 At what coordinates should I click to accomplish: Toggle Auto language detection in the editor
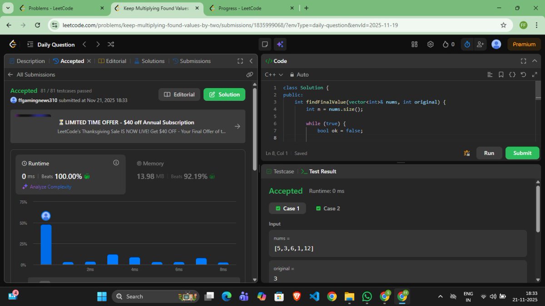[x=299, y=74]
